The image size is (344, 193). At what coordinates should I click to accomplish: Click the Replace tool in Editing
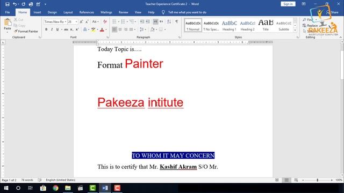click(x=311, y=26)
